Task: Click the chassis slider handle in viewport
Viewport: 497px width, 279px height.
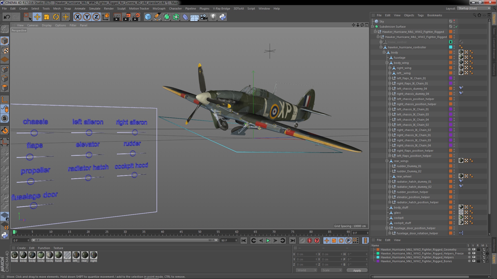Action: 34,133
